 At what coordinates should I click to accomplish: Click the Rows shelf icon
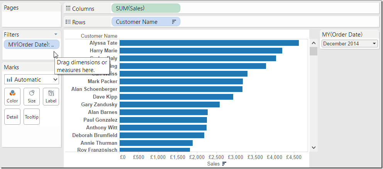click(x=68, y=22)
